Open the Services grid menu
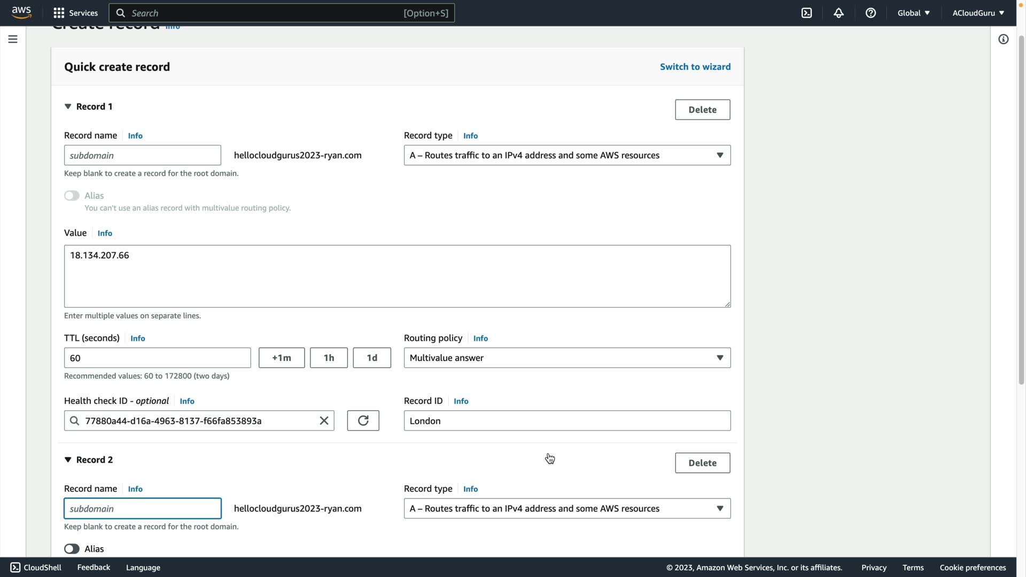This screenshot has width=1026, height=577. pos(75,13)
